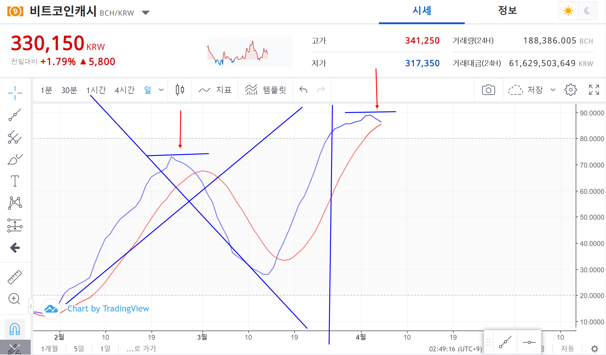Screen dimensions: 606x355
Task: Switch to the 정보 tab
Action: pyautogui.click(x=507, y=11)
